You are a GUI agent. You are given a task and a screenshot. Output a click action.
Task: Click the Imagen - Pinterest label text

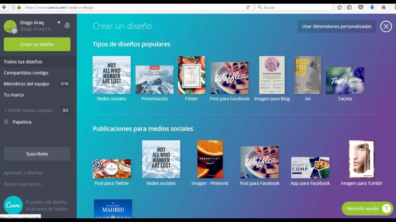(x=210, y=183)
